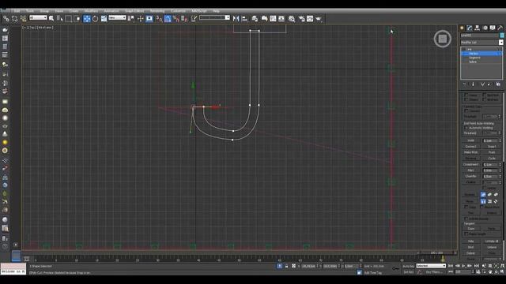Click the Weld button
The height and width of the screenshot is (284, 506).
(471, 140)
